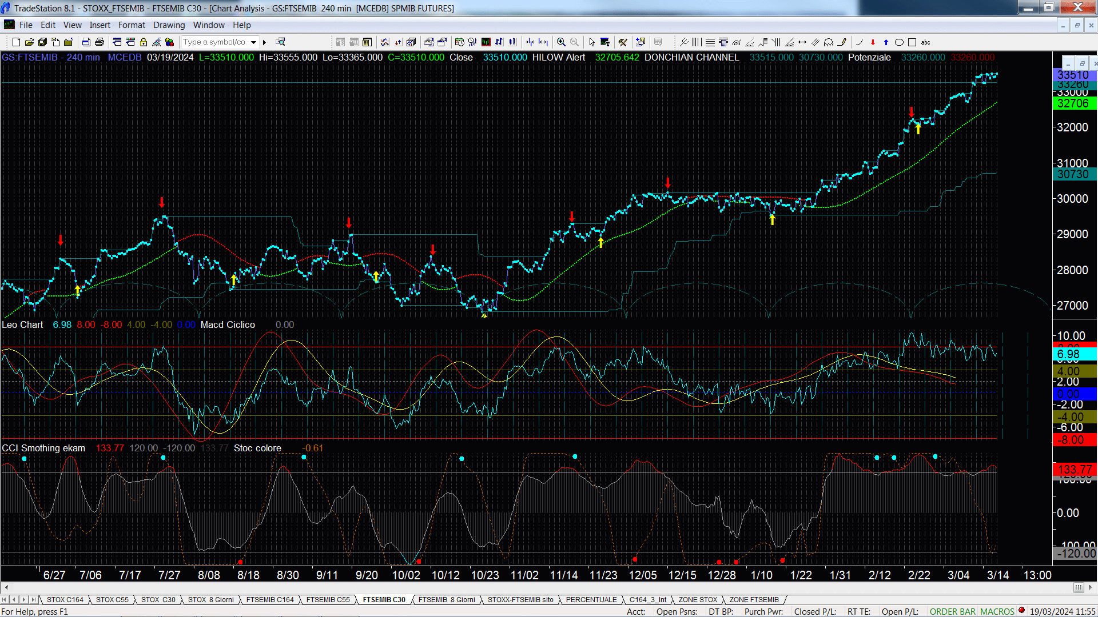Click the Zoom In magnifier
This screenshot has width=1098, height=617.
pos(561,42)
